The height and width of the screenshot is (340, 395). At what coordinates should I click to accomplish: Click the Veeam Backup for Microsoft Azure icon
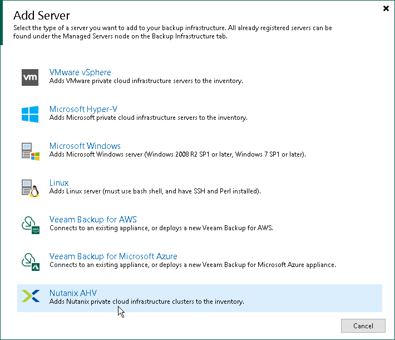click(30, 262)
